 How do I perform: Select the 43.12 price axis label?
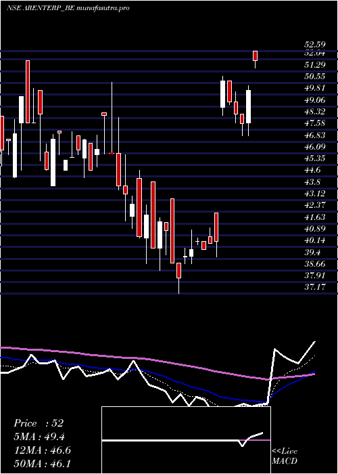point(314,194)
